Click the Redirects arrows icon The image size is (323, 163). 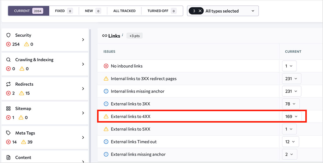8,84
